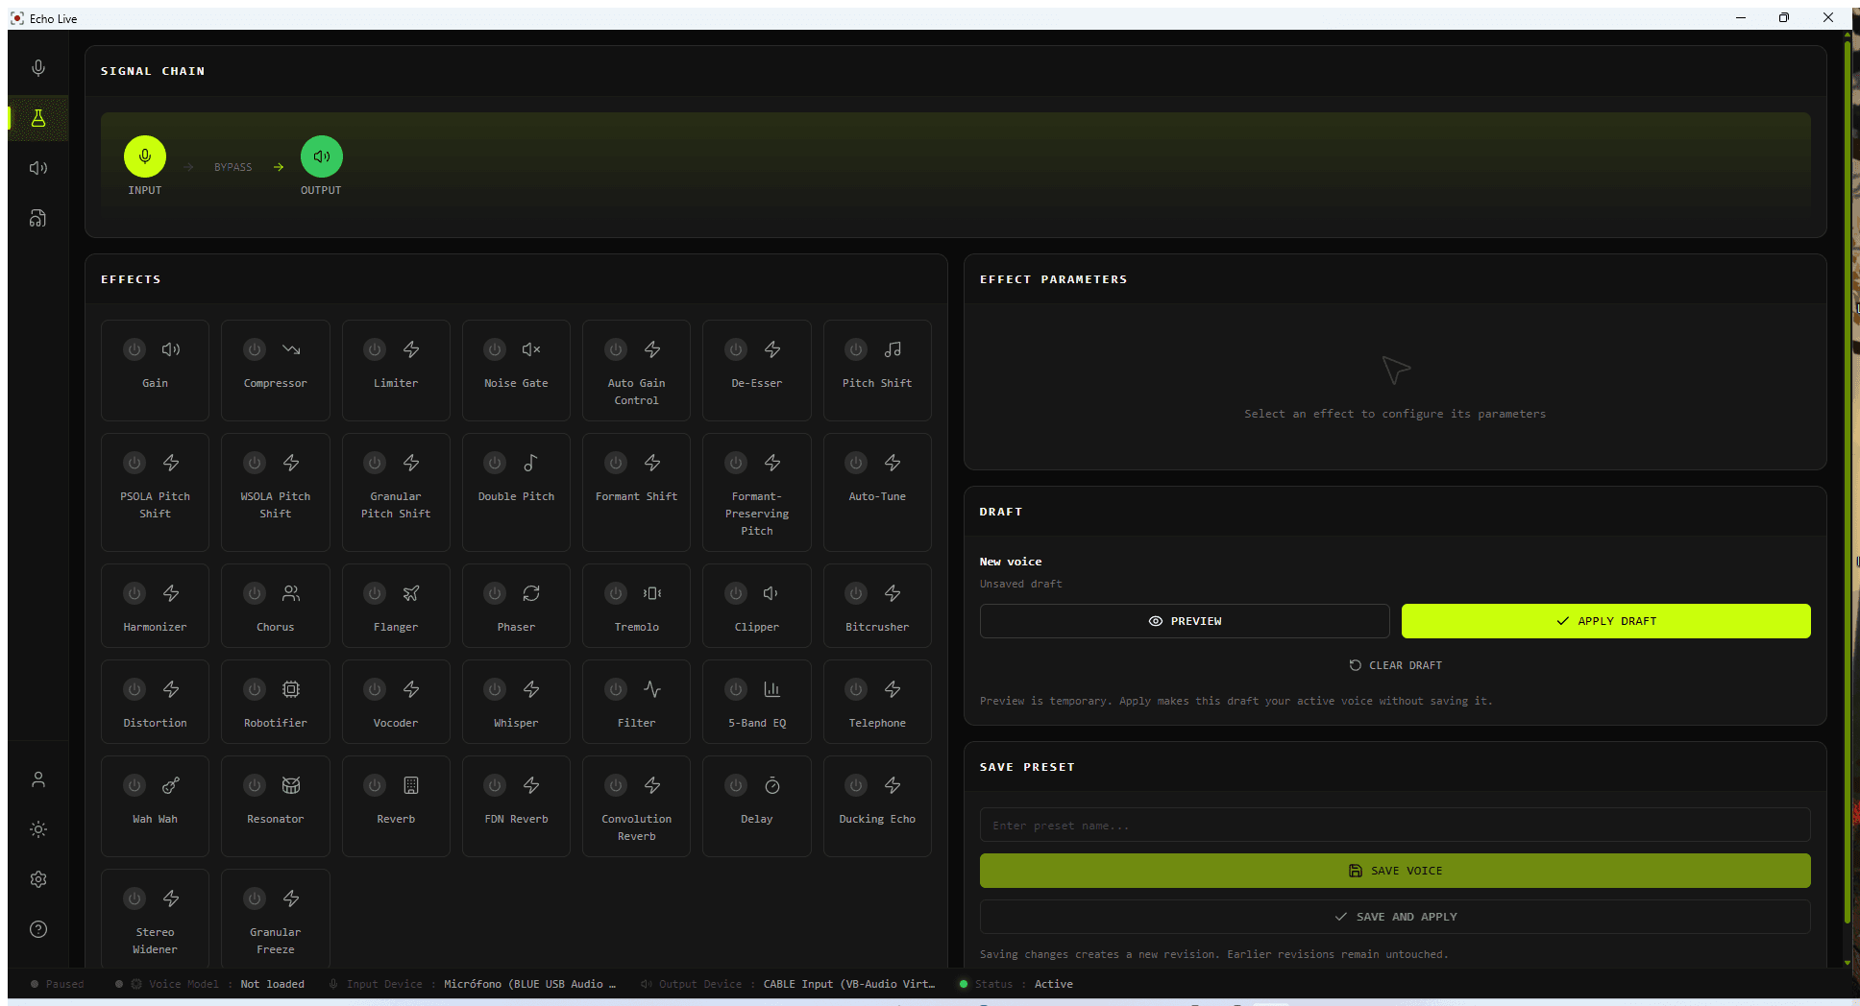Switch theme with the sun icon
The width and height of the screenshot is (1860, 1006).
click(38, 829)
